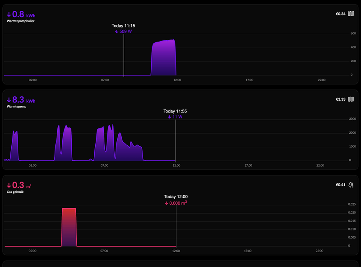Click the down arrow beside 0.8 kWh
Viewport: 361px width, 267px height.
tap(9, 14)
